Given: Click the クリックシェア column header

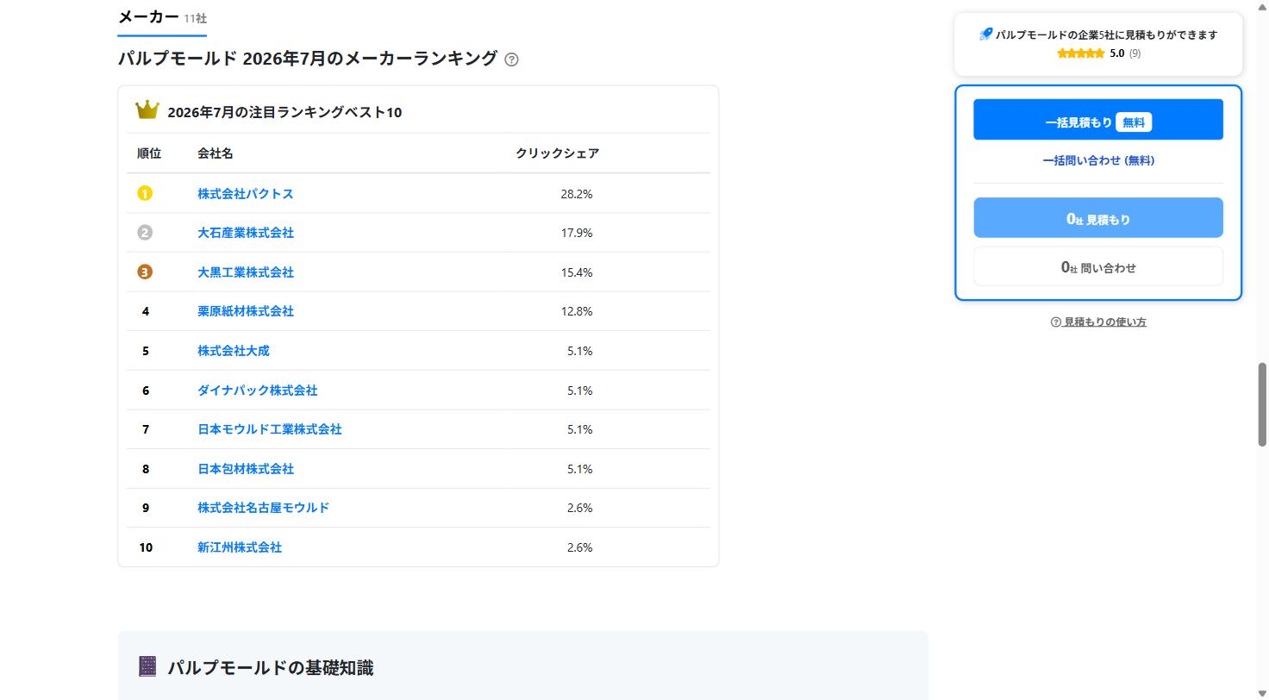Looking at the screenshot, I should tap(558, 153).
